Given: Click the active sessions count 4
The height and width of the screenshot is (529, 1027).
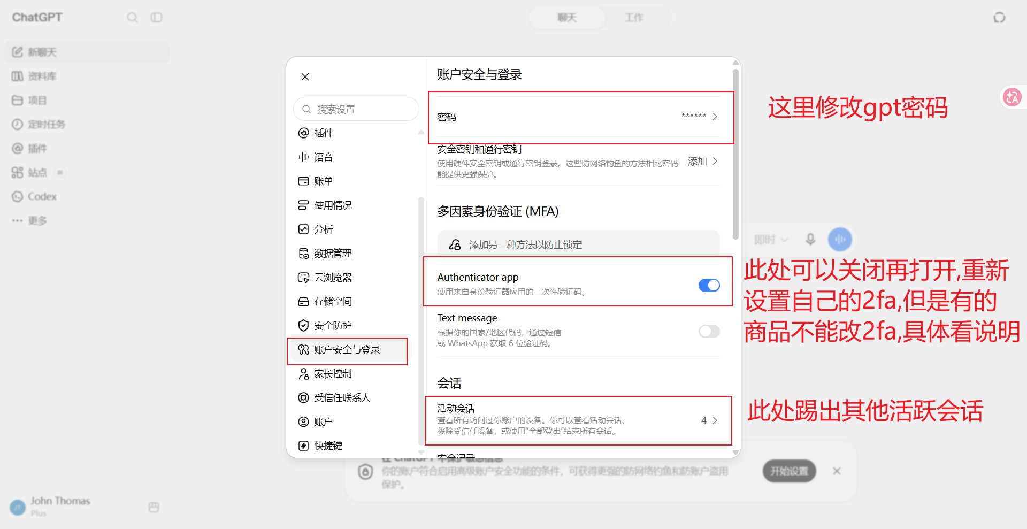Looking at the screenshot, I should click(x=704, y=421).
